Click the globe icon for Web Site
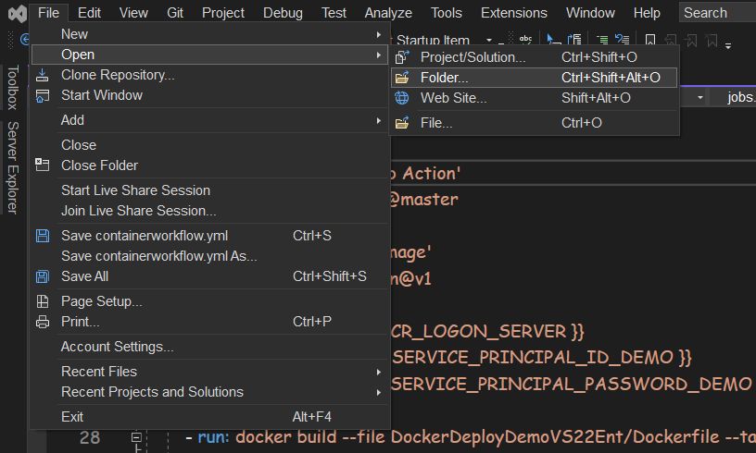Viewport: 756px width, 453px height. point(402,98)
